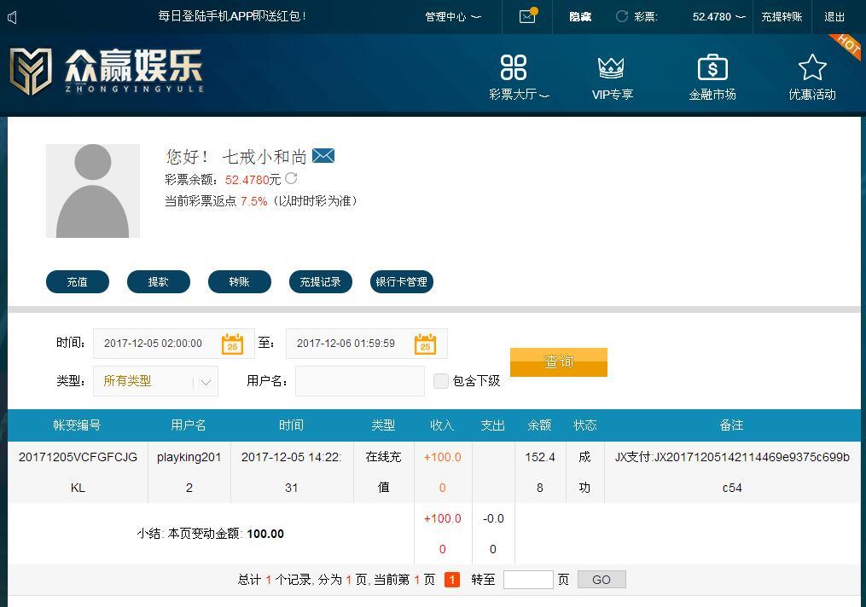Screen dimensions: 866x607
Task: Toggle 隐藏 to hide the balance
Action: pos(580,16)
